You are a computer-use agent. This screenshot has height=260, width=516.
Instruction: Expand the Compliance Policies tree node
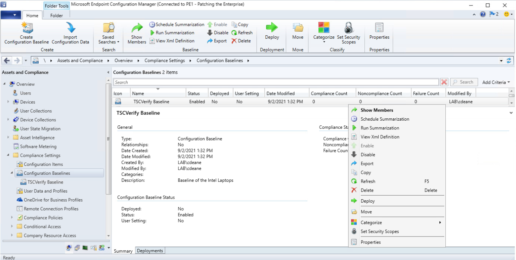point(12,217)
